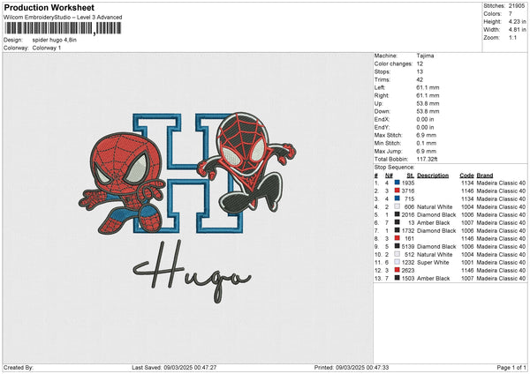The width and height of the screenshot is (530, 374).
Task: Select the Total Bobbin value 117.32ft
Action: click(x=427, y=159)
